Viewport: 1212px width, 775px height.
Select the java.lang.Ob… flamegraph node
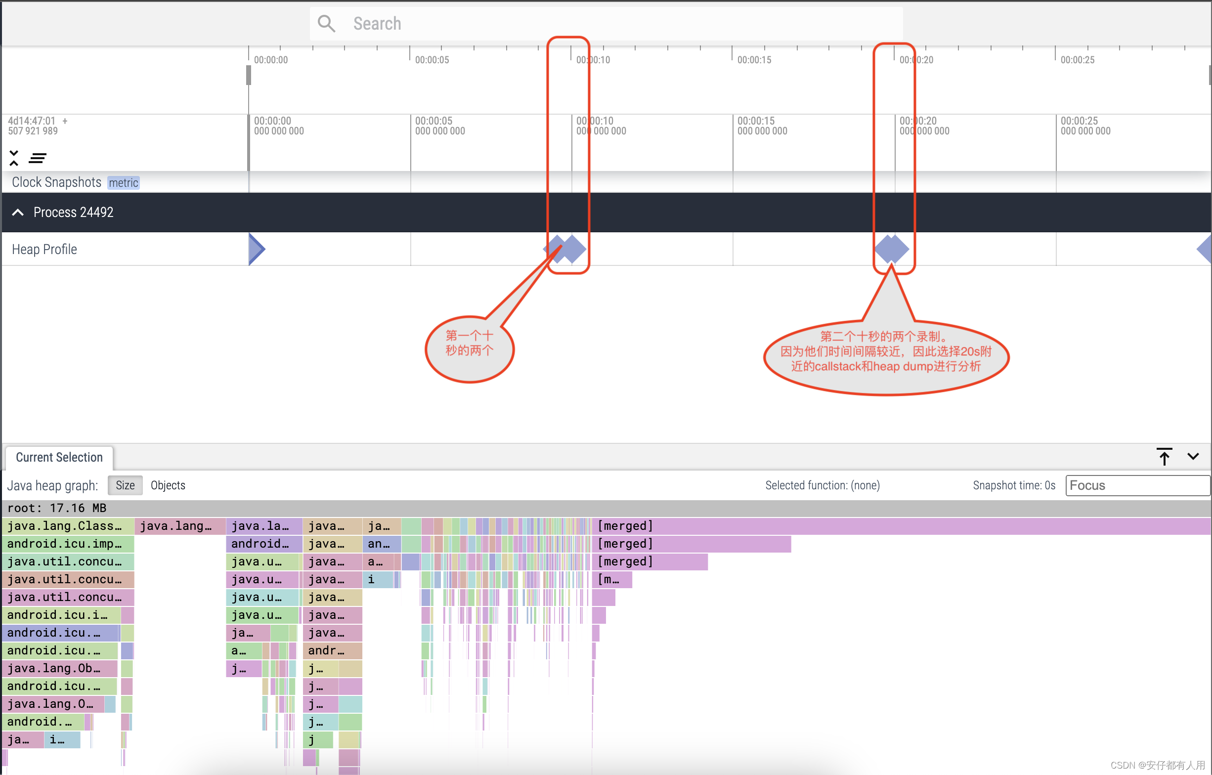(x=60, y=668)
